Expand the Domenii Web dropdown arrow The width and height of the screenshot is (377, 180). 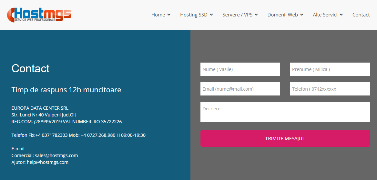[x=301, y=15]
